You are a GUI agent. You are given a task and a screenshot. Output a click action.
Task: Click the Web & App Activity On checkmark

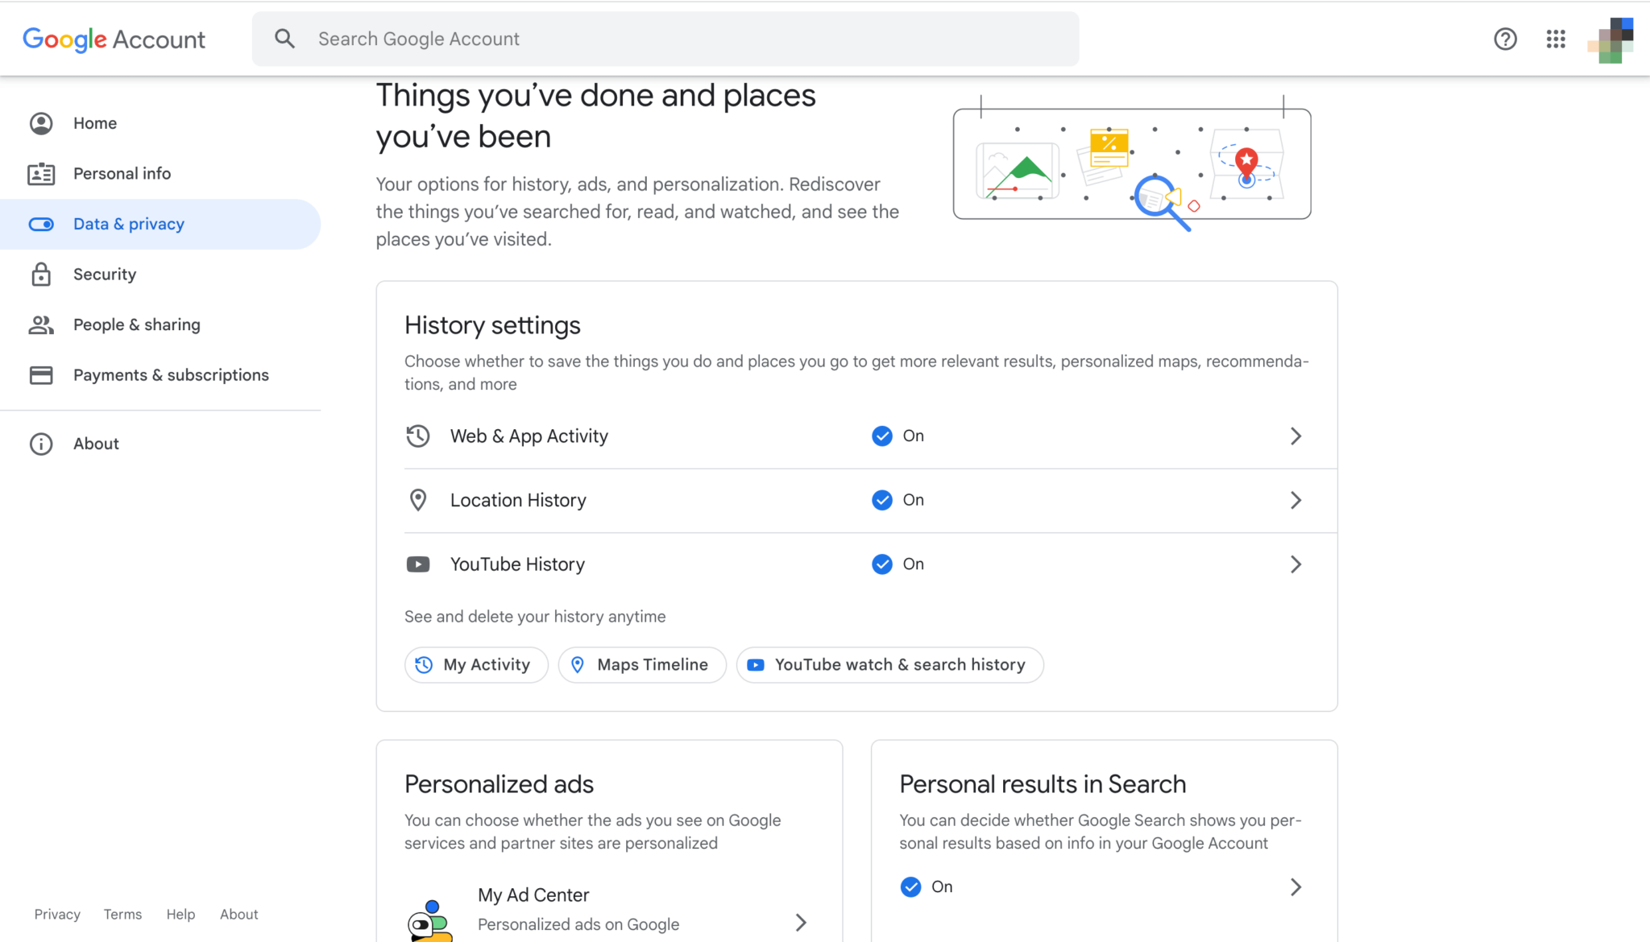tap(882, 436)
